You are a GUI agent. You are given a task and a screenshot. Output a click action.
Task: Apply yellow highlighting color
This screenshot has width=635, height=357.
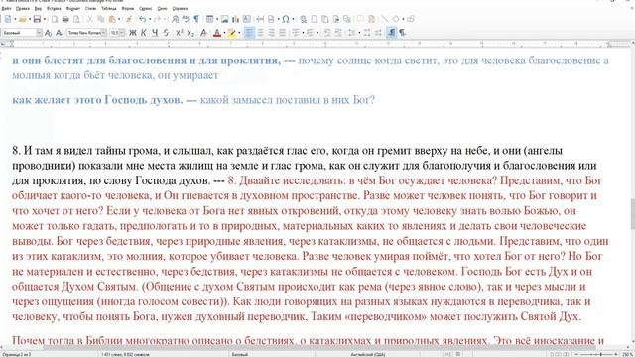point(231,33)
